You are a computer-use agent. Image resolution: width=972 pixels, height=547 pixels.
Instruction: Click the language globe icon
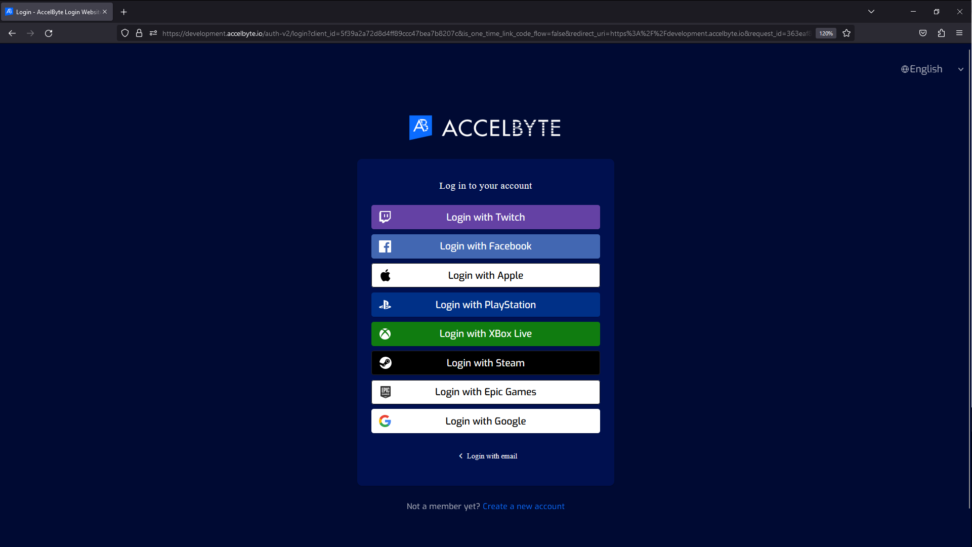(905, 69)
